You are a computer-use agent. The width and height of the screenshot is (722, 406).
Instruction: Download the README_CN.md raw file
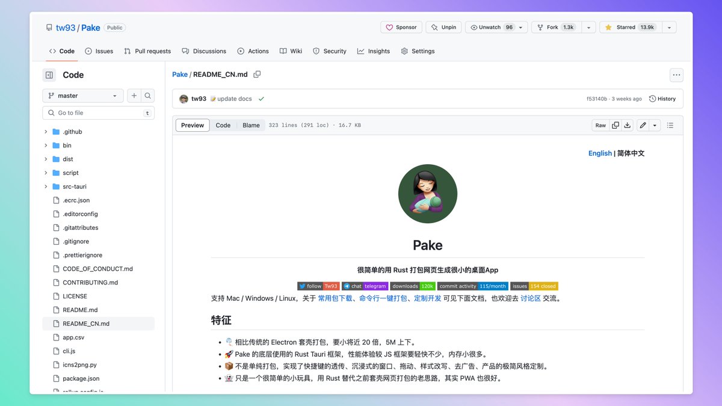click(627, 125)
